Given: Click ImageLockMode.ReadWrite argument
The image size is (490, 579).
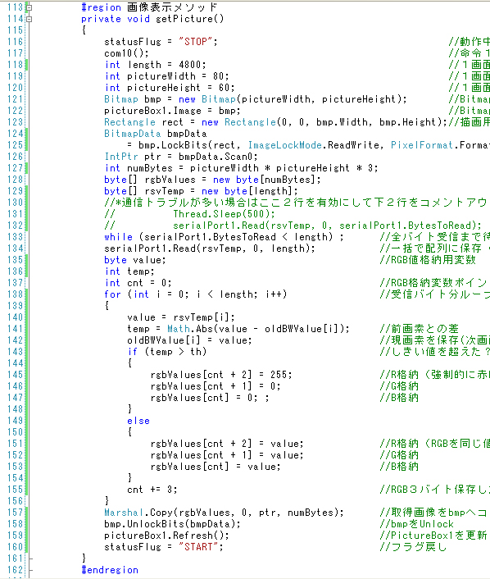Looking at the screenshot, I should [313, 144].
